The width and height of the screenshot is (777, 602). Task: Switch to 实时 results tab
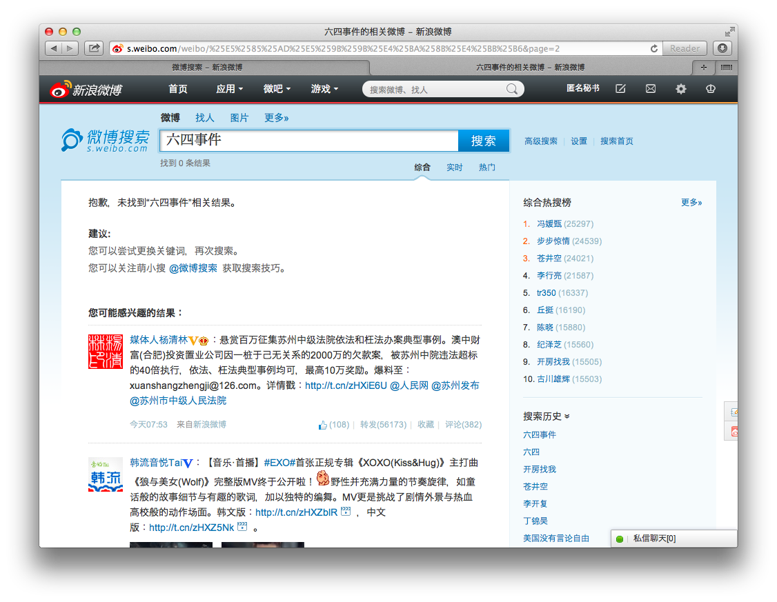455,168
